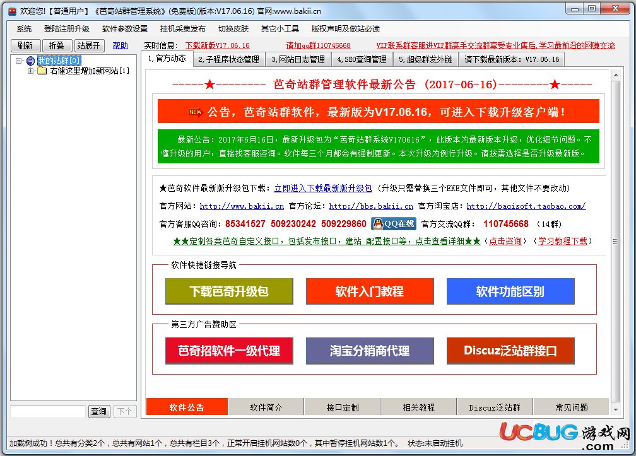Switch to the 5,超级群发外链 tab
This screenshot has height=456, width=636.
[425, 59]
